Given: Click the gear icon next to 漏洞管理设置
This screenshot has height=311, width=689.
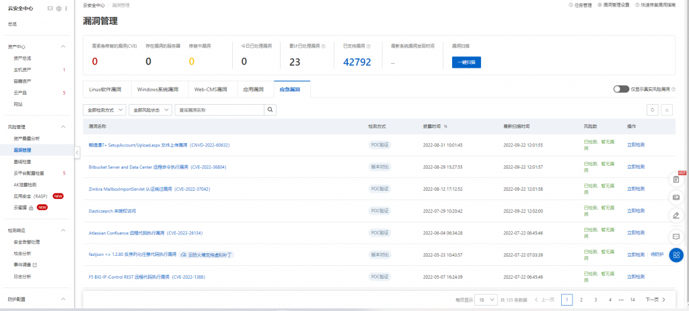Looking at the screenshot, I should click(600, 5).
